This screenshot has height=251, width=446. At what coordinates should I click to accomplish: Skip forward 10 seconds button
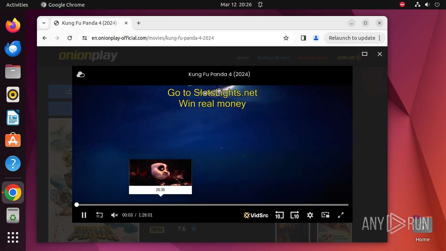[295, 215]
